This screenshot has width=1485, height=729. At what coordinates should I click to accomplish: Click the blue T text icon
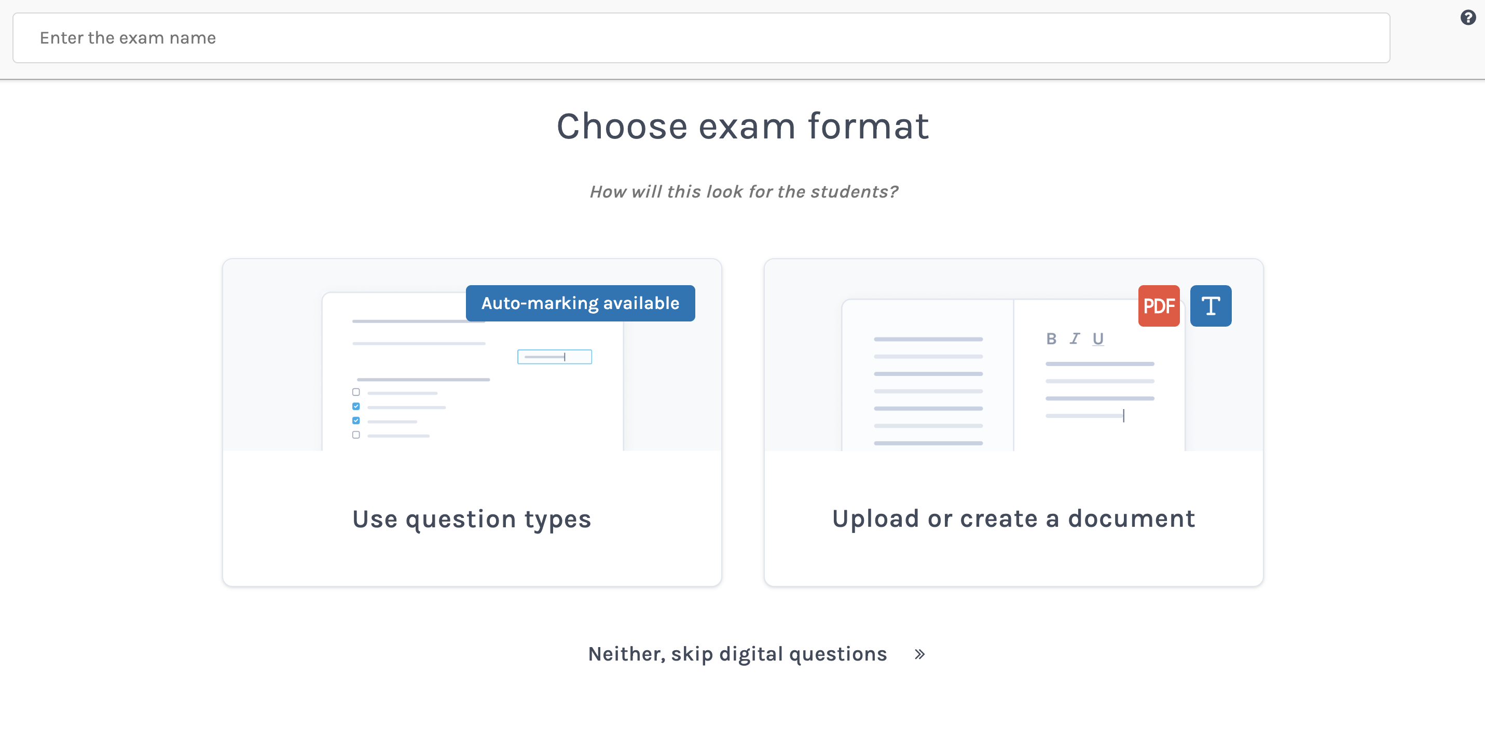coord(1210,306)
